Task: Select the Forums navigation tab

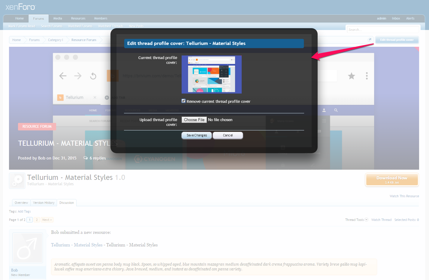Action: [x=38, y=19]
